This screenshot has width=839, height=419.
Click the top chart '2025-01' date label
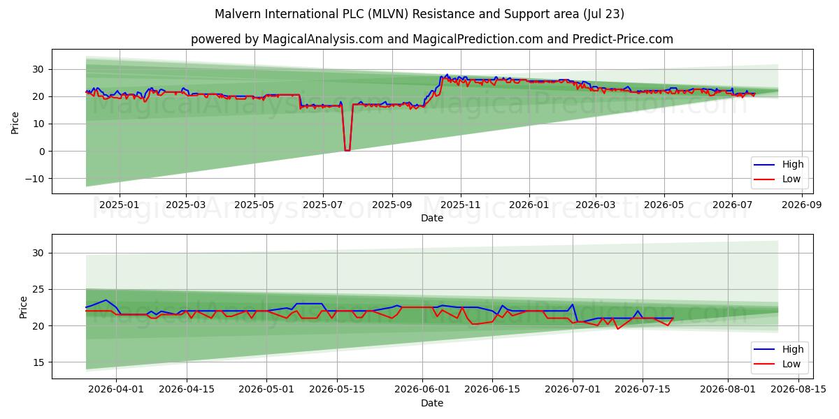pyautogui.click(x=119, y=205)
